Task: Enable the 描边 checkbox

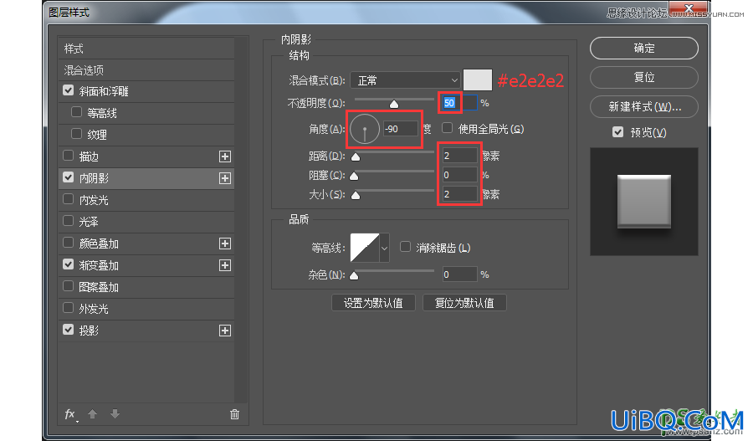Action: [69, 155]
